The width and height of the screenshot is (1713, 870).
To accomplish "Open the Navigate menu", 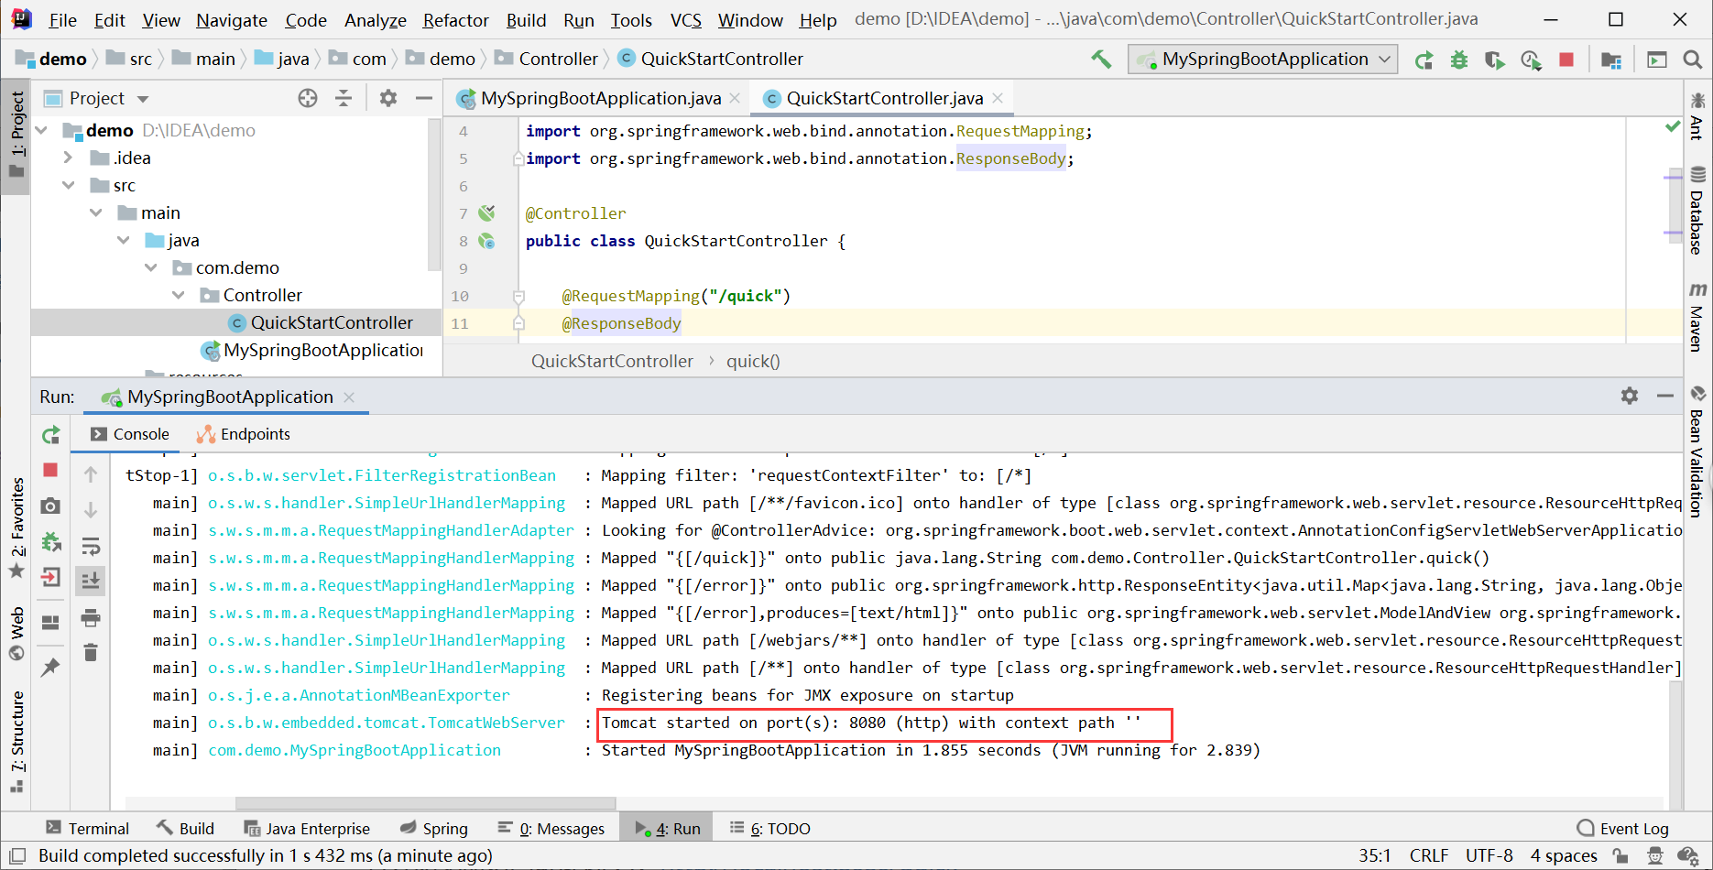I will click(x=232, y=20).
